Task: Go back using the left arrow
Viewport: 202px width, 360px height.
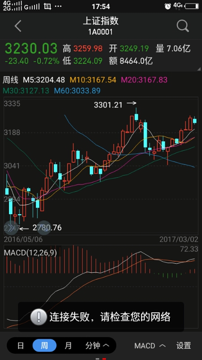Action: (18, 26)
